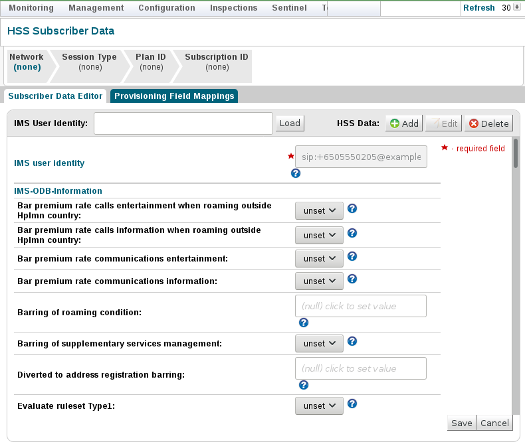
Task: Click the Edit HSS Data button
Action: point(444,123)
